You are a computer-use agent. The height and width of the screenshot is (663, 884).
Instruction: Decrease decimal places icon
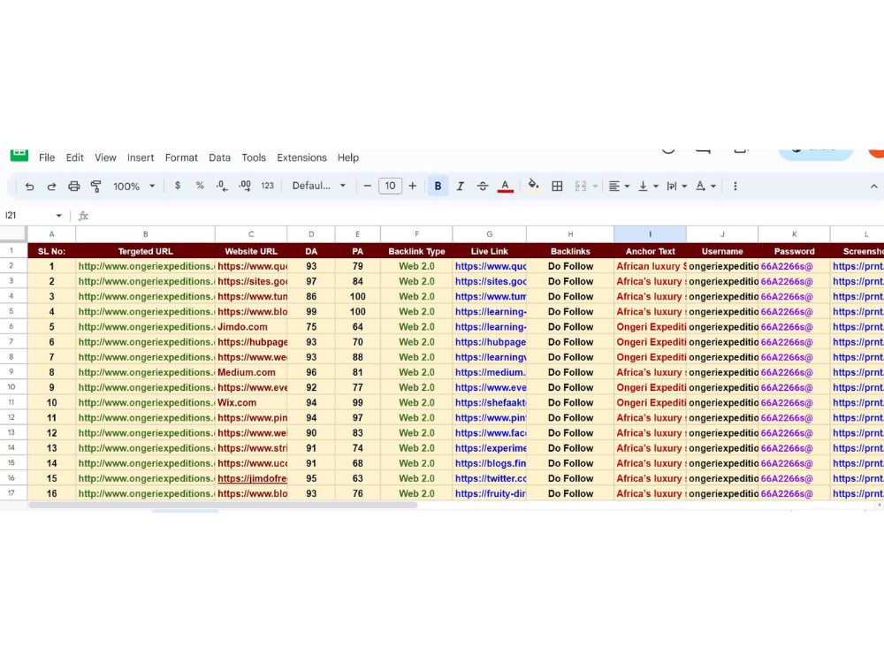coord(222,186)
